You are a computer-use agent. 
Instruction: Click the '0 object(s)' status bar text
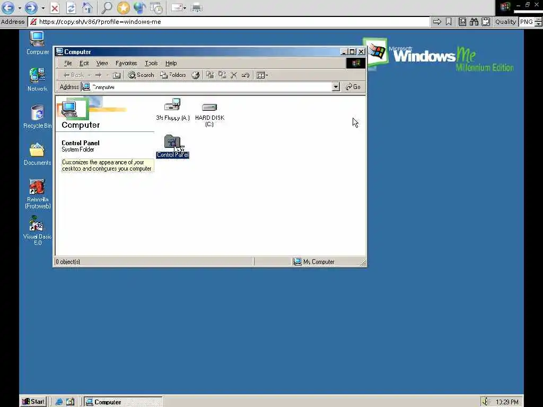tap(68, 262)
